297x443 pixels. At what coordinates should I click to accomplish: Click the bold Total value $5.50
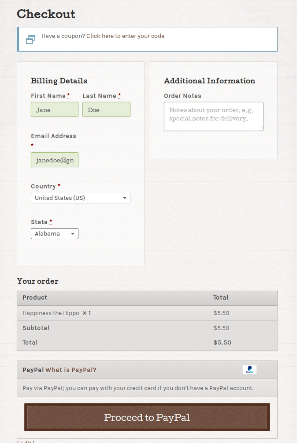222,342
